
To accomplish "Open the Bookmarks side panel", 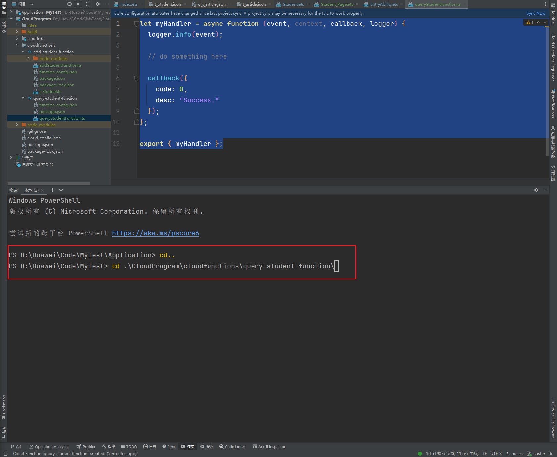I will (x=4, y=407).
